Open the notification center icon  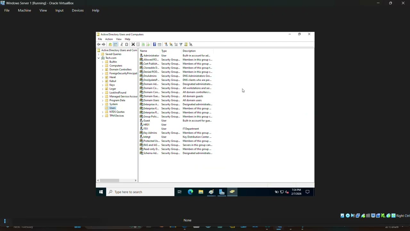tap(307, 192)
